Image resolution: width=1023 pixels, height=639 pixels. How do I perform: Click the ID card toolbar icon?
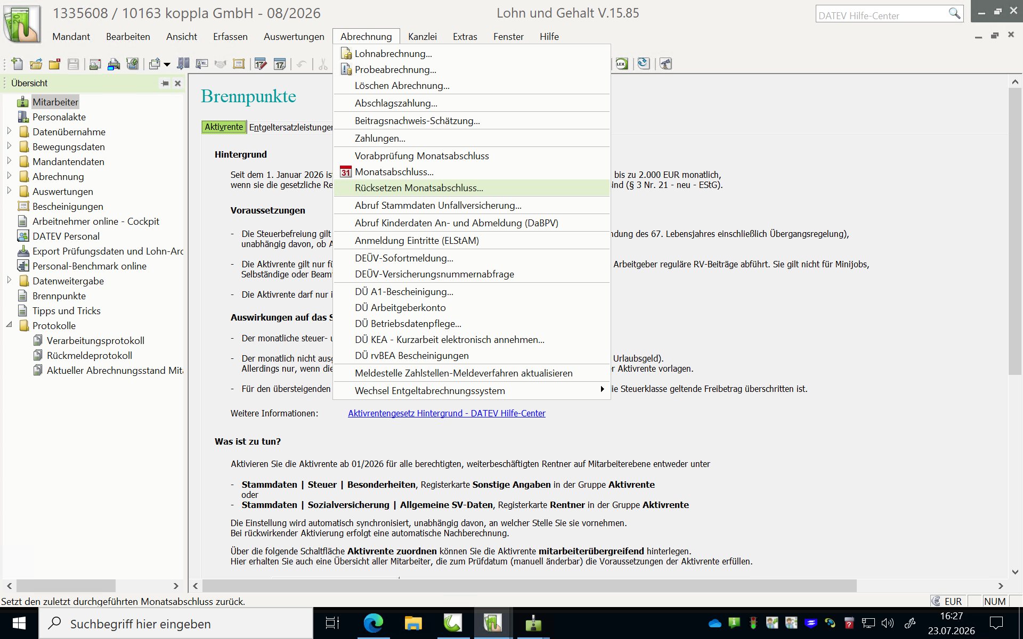tap(201, 64)
